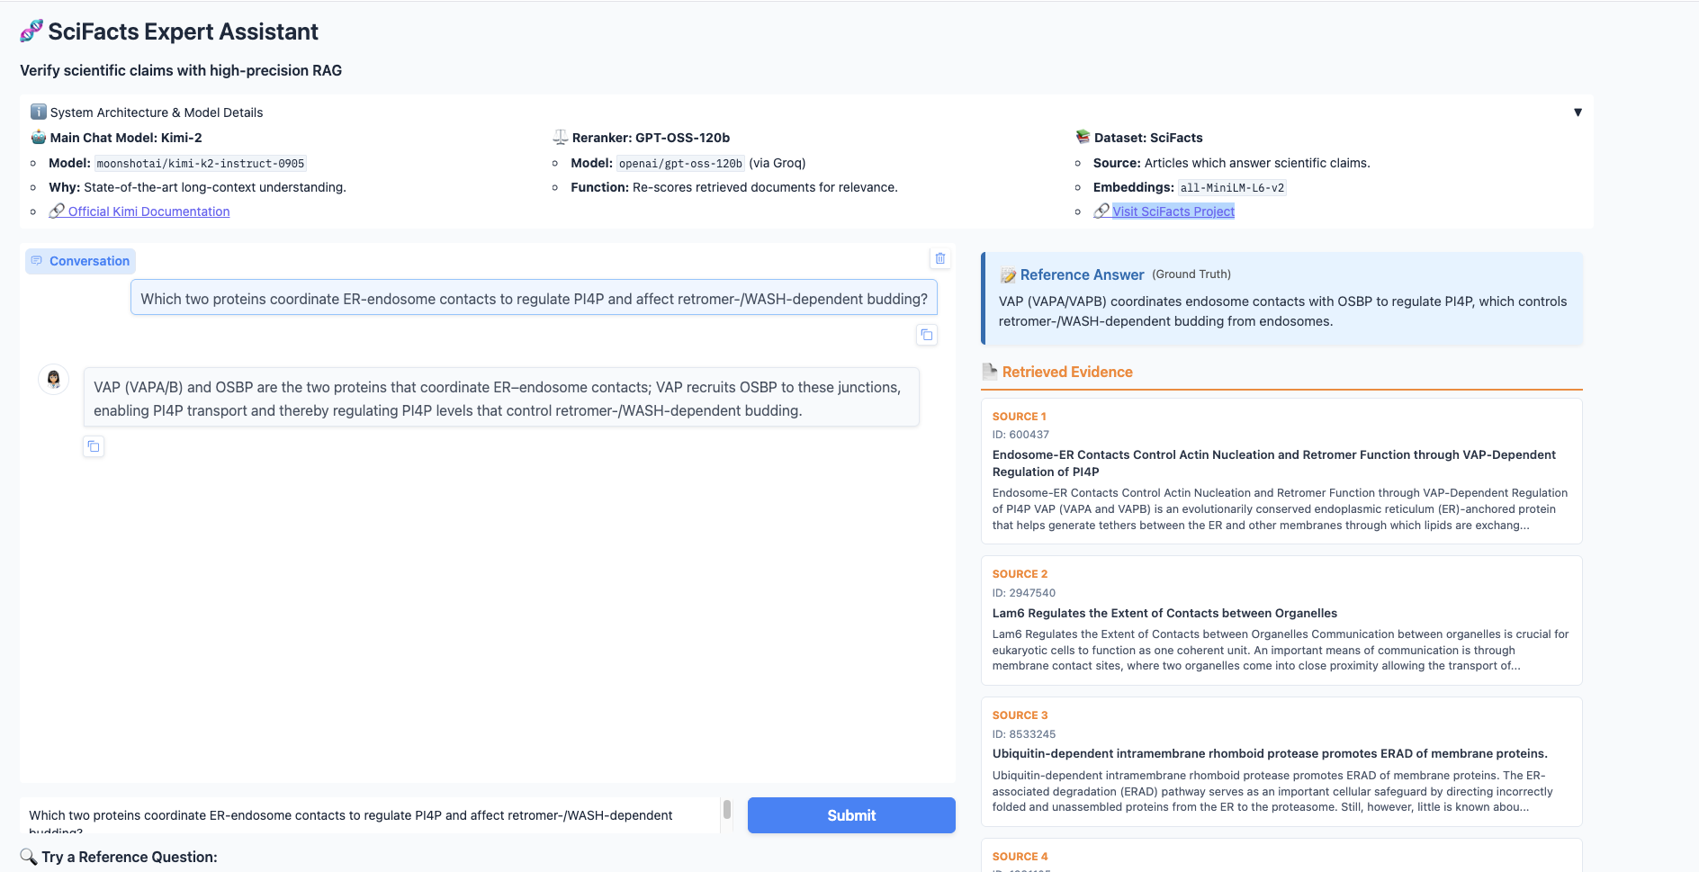Open Source 1 Endosome-ER Contacts evidence card
This screenshot has height=872, width=1699.
tap(1281, 471)
